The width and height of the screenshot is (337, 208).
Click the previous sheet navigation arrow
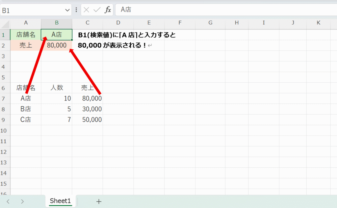[x=8, y=201]
